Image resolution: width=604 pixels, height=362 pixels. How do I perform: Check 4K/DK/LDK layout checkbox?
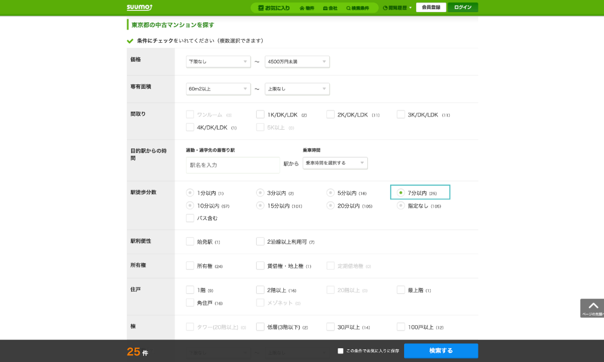click(190, 127)
